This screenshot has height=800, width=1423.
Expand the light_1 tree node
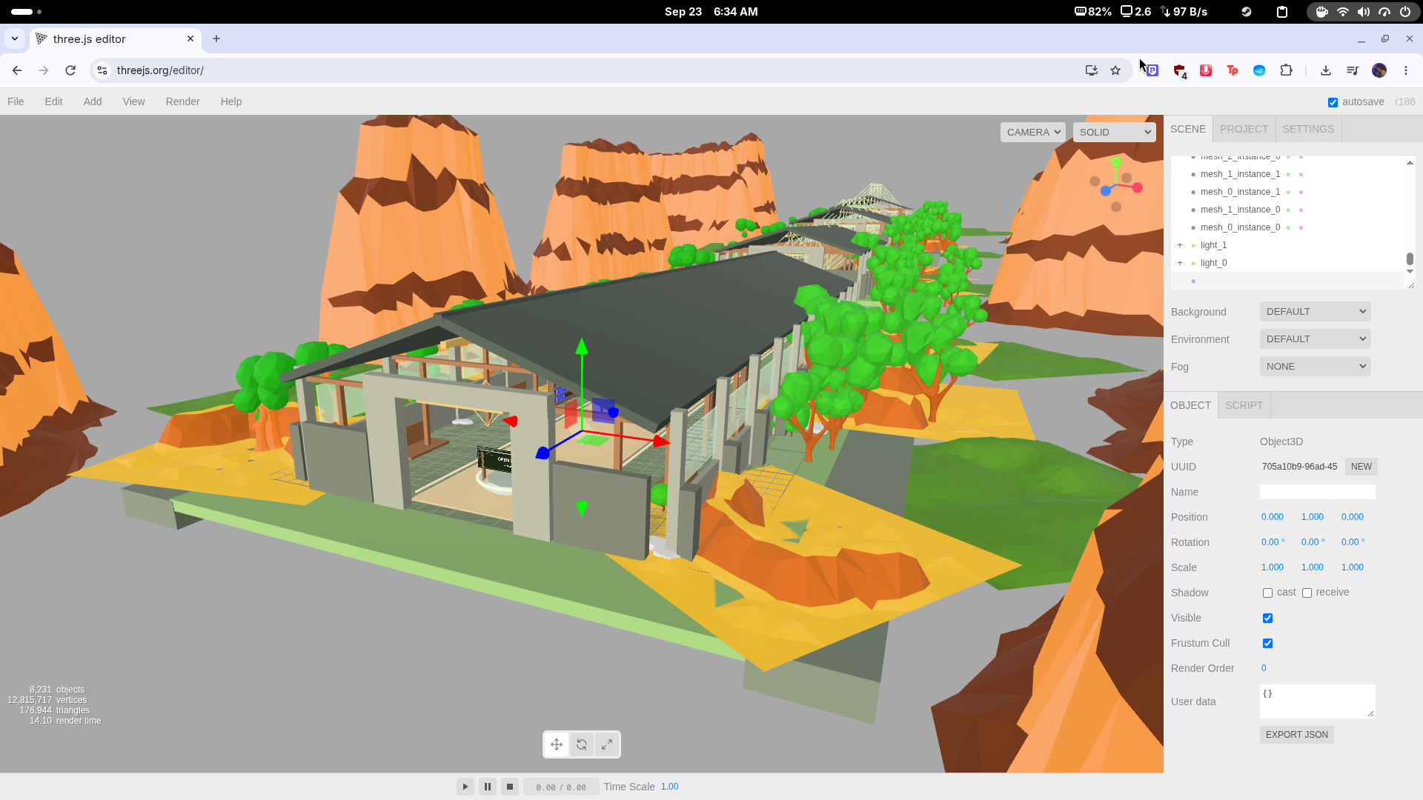tap(1180, 245)
